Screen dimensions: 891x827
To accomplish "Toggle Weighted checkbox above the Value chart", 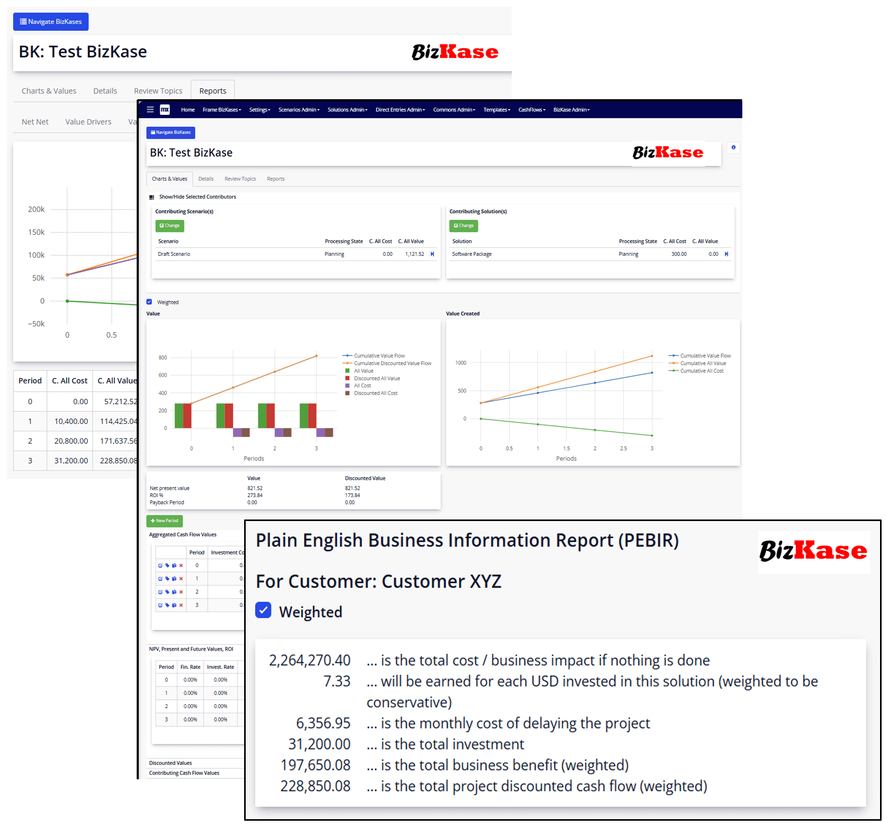I will [149, 302].
